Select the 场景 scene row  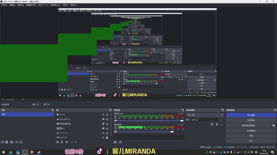(x=27, y=114)
